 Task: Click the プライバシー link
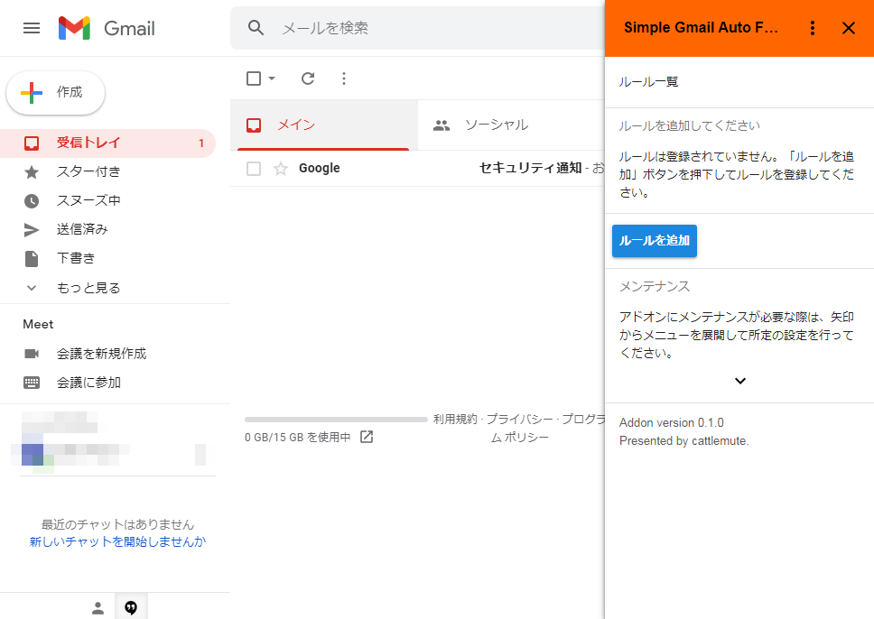click(x=520, y=420)
